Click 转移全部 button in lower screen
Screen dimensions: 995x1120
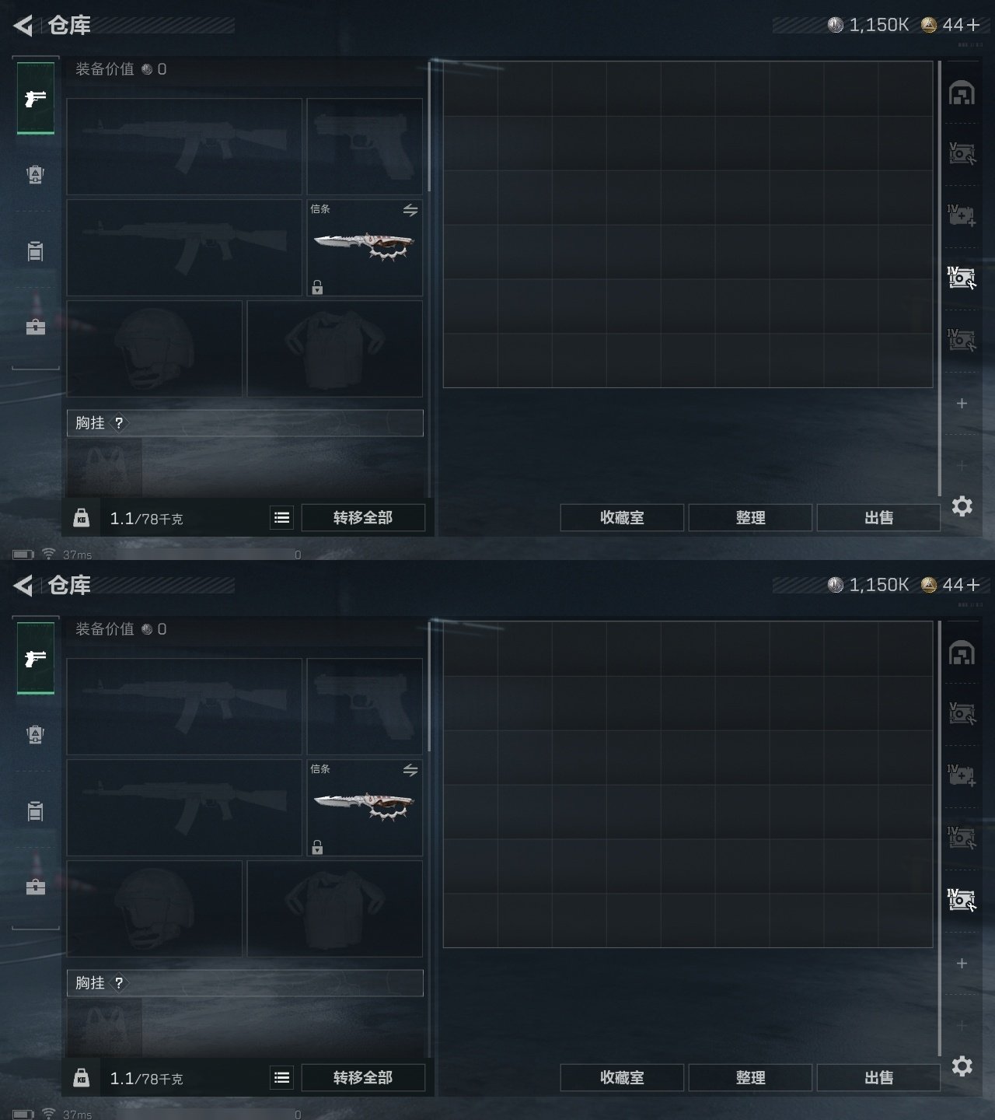tap(363, 1077)
